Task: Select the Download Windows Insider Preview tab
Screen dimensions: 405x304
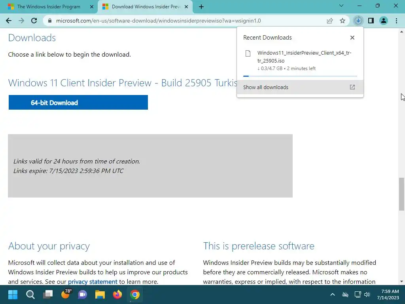Action: coord(145,7)
